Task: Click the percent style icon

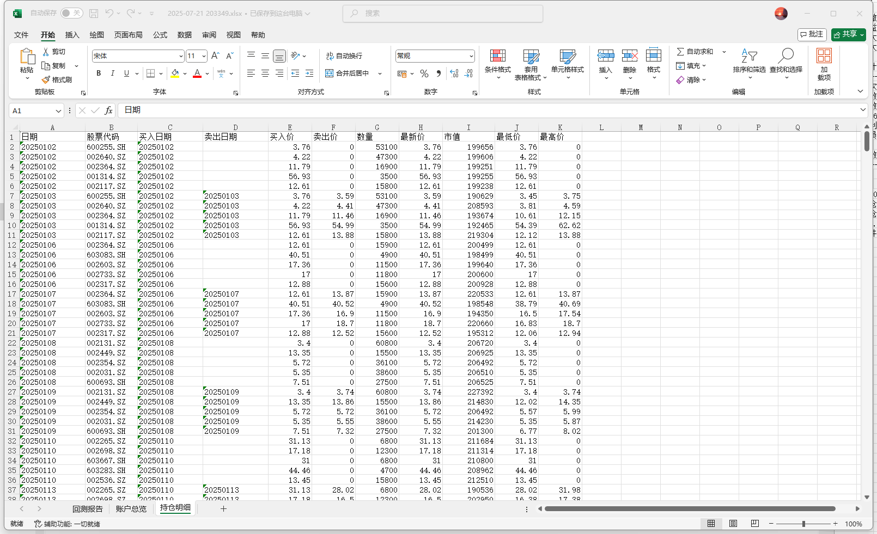Action: click(x=424, y=73)
